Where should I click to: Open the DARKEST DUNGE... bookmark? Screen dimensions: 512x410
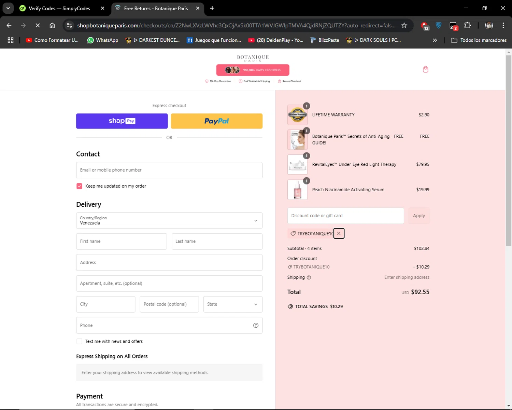(x=152, y=40)
